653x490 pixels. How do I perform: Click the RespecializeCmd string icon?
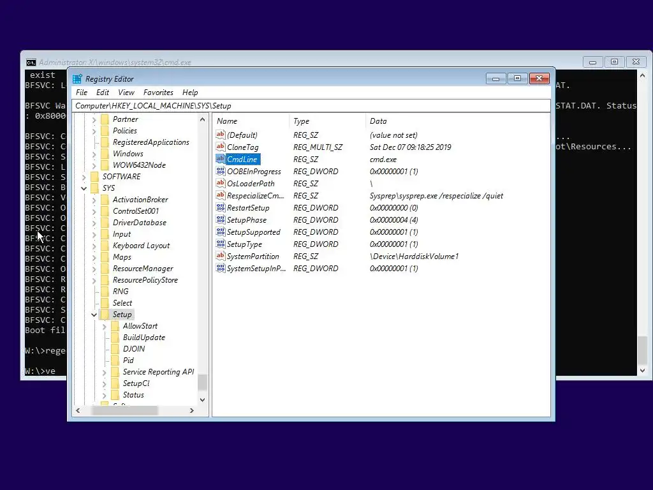(220, 195)
